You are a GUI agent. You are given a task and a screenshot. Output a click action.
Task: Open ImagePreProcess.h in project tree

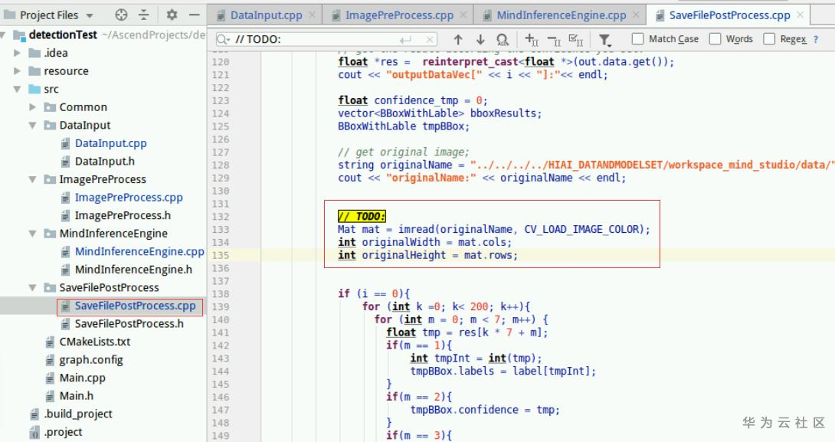click(123, 216)
